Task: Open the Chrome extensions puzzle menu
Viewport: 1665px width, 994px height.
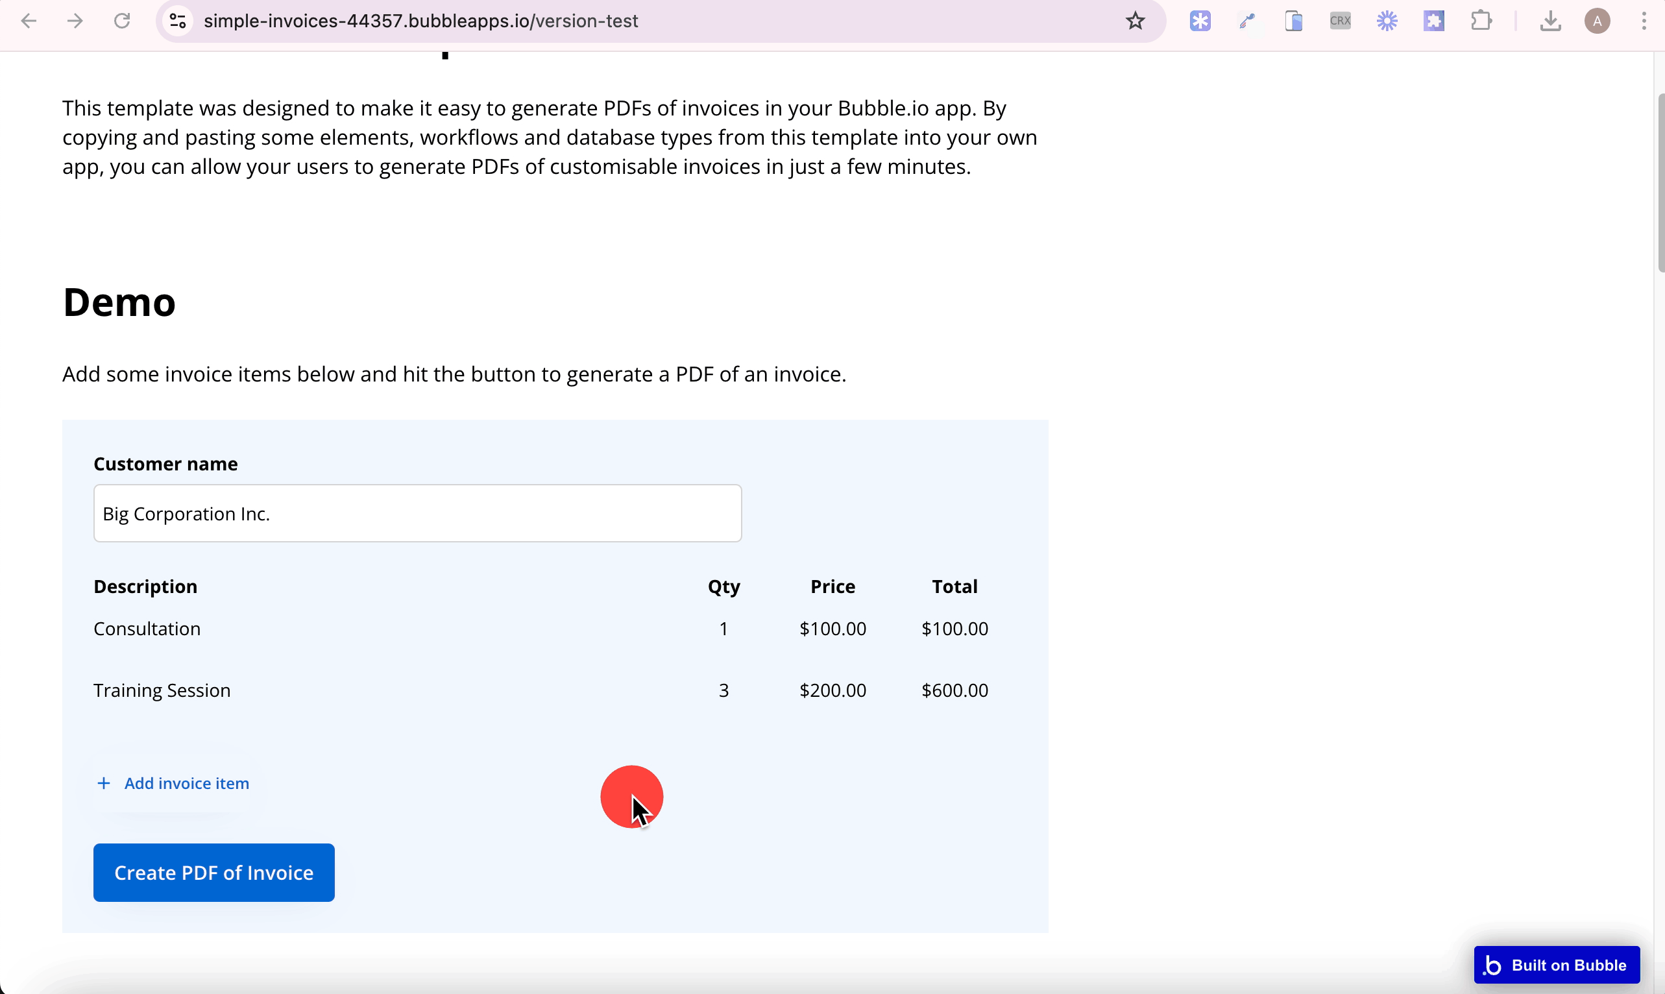Action: click(x=1481, y=21)
